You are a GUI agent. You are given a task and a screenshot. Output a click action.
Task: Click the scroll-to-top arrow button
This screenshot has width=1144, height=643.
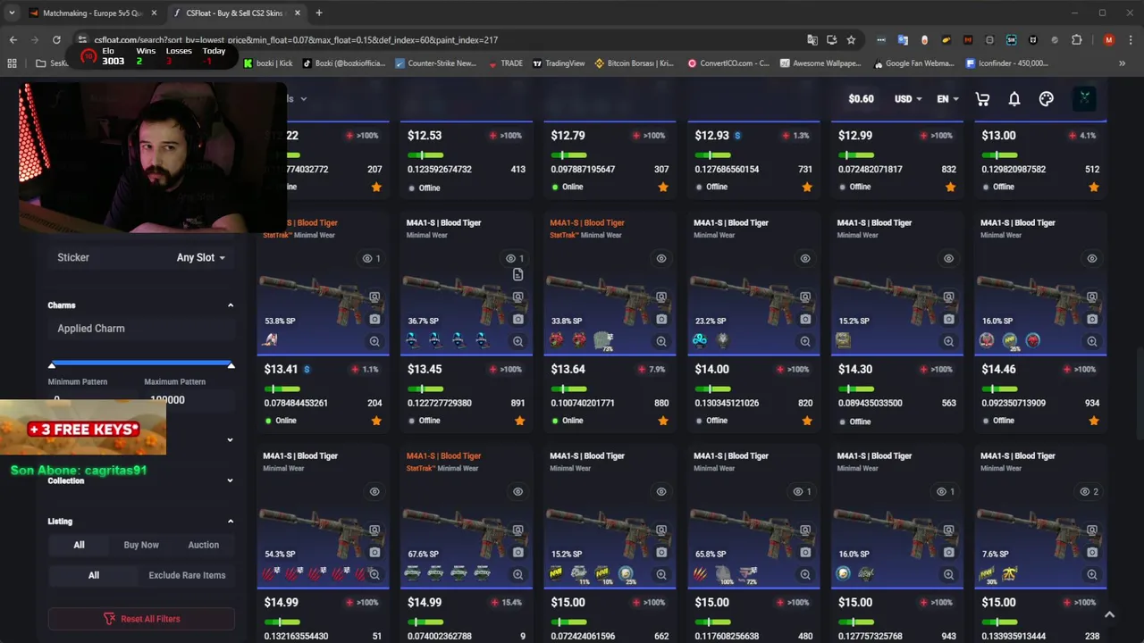(x=1109, y=614)
